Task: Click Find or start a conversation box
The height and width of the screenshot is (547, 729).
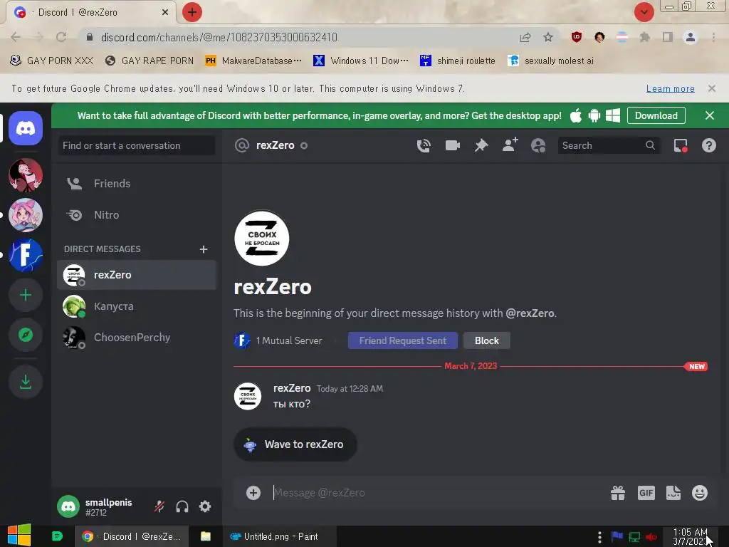Action: click(137, 145)
